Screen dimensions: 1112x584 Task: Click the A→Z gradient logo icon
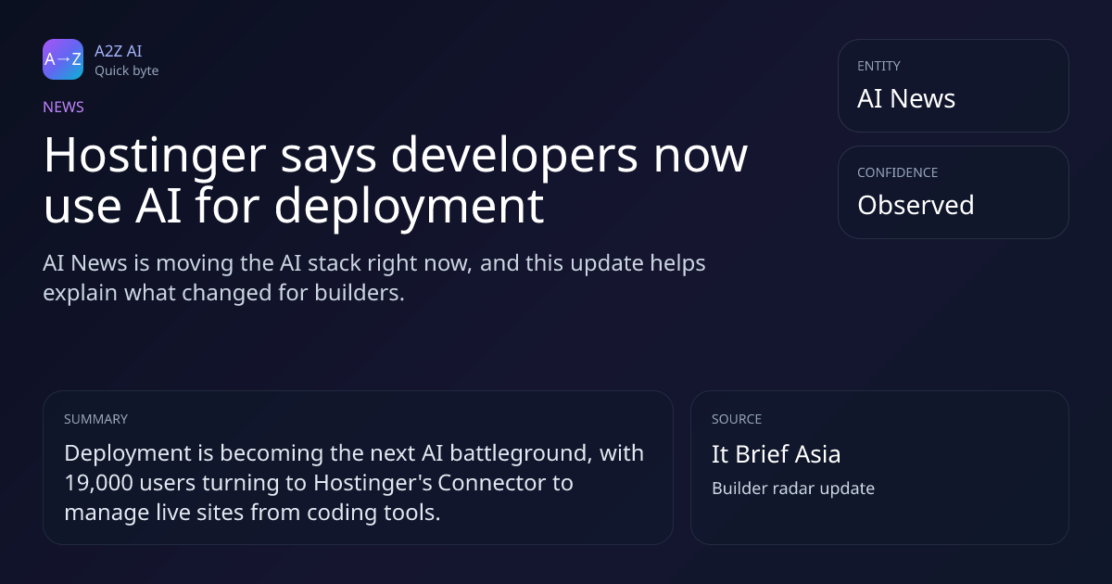[63, 59]
